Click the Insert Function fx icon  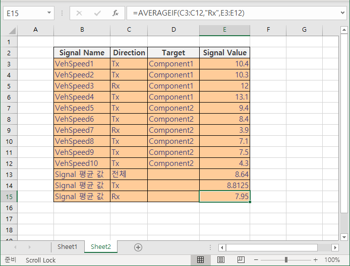coord(115,13)
